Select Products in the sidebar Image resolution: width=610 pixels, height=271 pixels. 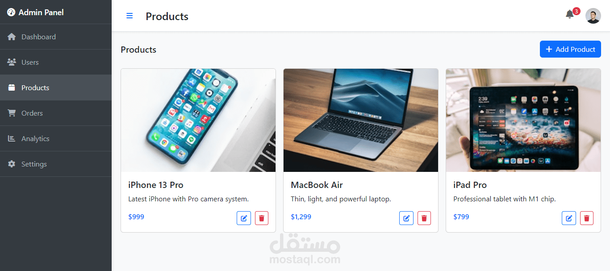56,88
